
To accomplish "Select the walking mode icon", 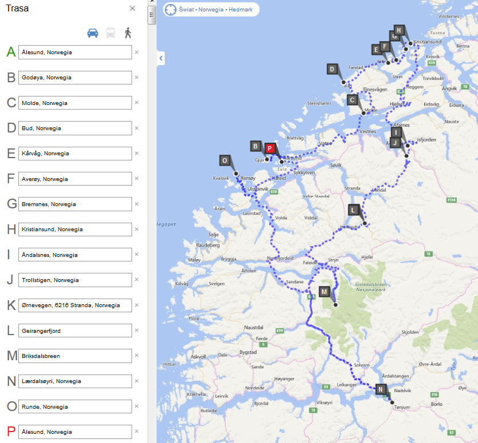I will click(x=128, y=33).
